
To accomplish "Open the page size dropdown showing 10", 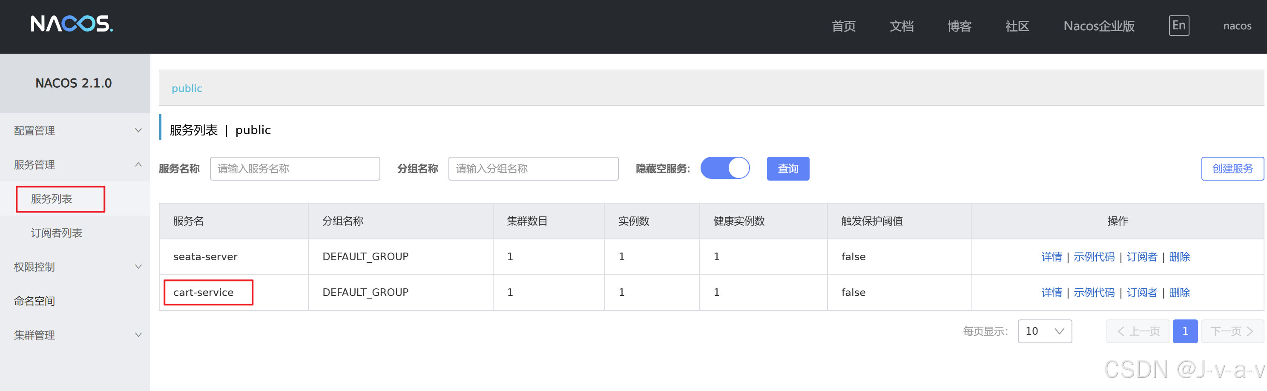I will point(1045,331).
